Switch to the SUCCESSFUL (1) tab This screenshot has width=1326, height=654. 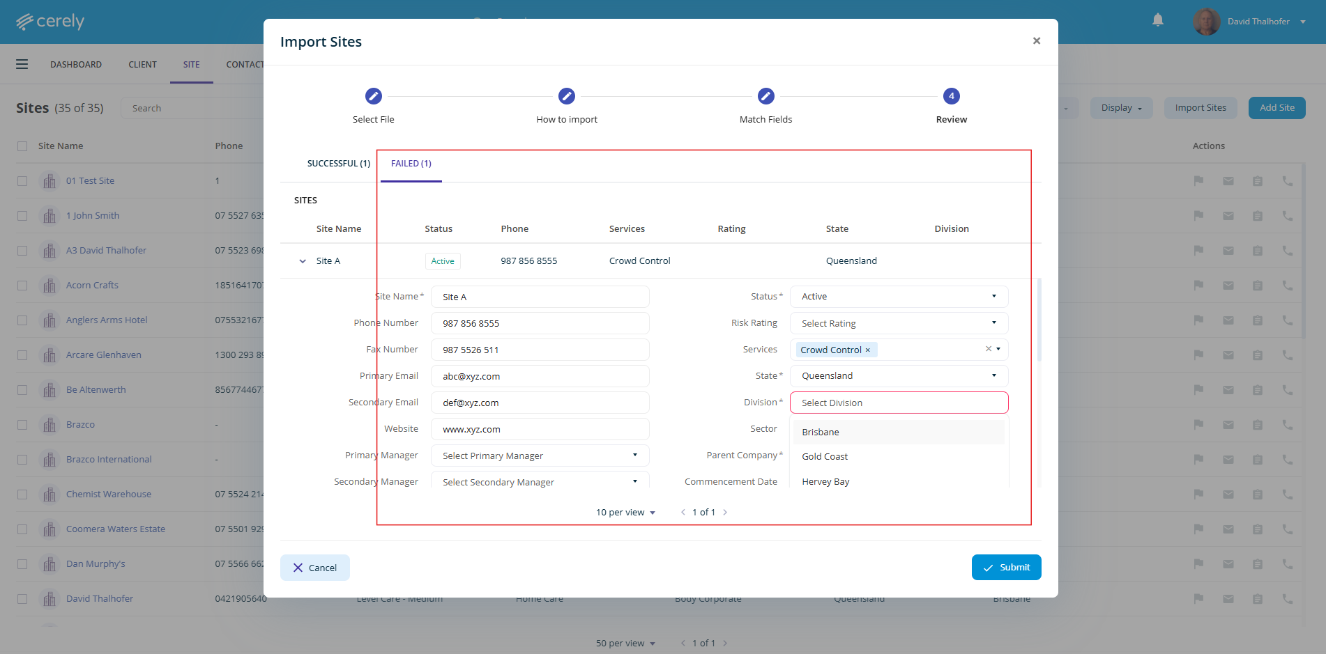(338, 164)
